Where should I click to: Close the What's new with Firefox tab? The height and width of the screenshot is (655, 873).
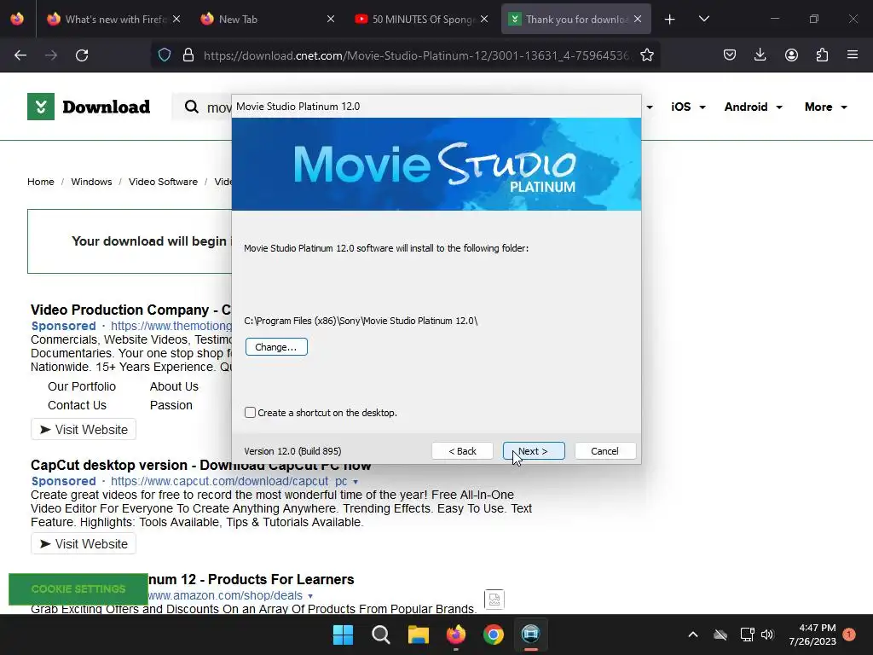coord(176,19)
